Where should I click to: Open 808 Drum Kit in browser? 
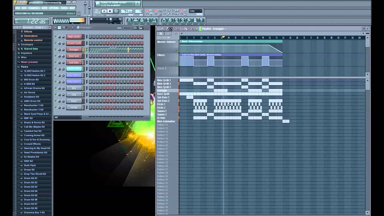[x=31, y=79]
